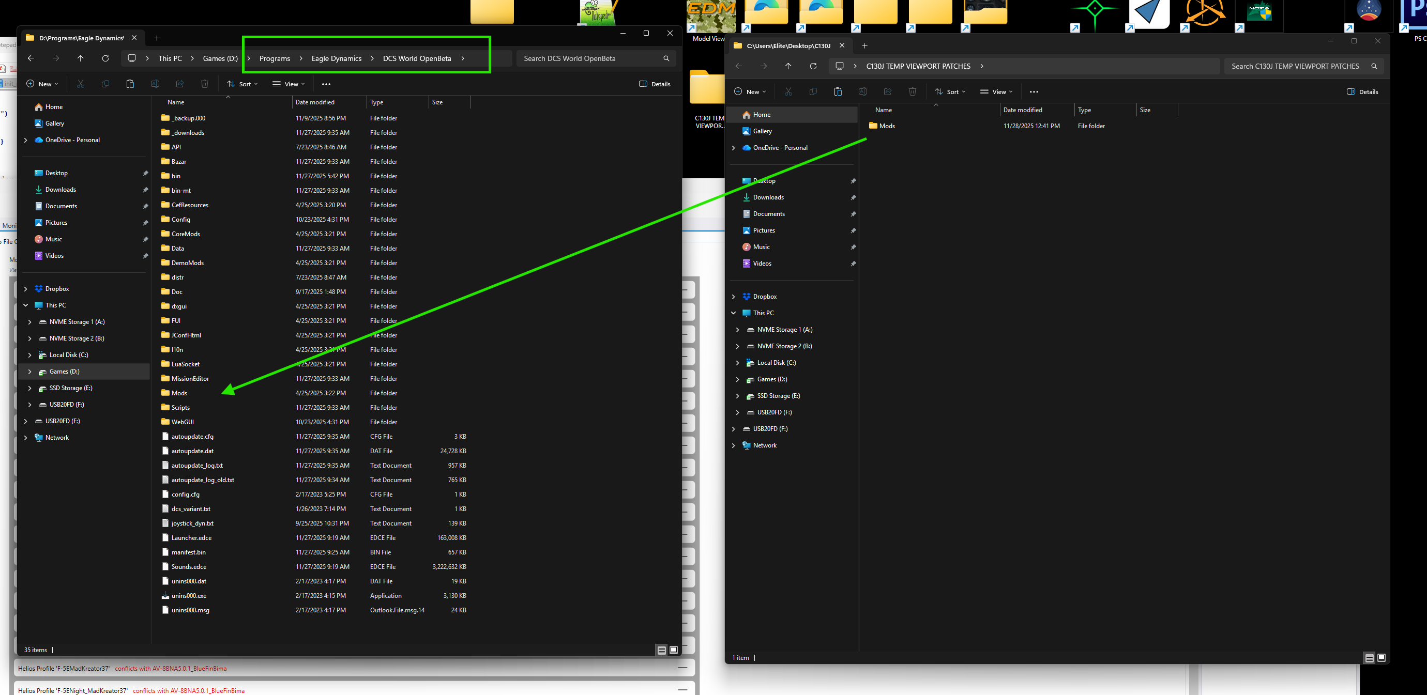Expand Games (D:) in left navigation tree
Image resolution: width=1427 pixels, height=695 pixels.
point(29,372)
